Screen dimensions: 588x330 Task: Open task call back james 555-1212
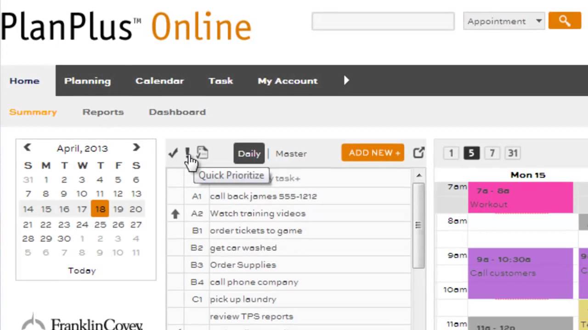[x=263, y=196]
